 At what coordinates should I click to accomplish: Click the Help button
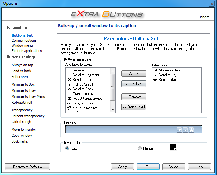coord(199,167)
